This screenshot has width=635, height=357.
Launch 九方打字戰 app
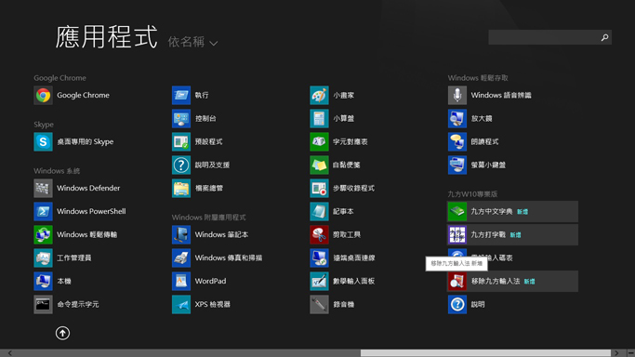512,235
